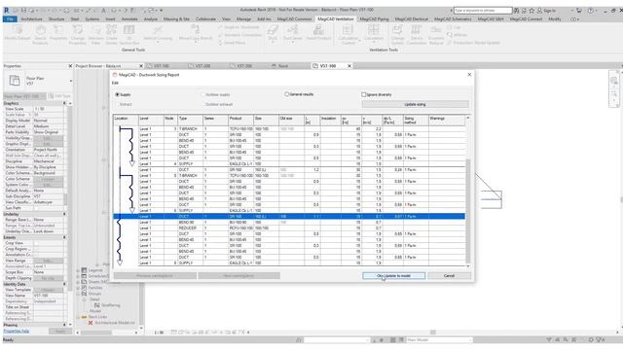
Task: Click the Save icon in quick access toolbar
Action: pos(23,11)
